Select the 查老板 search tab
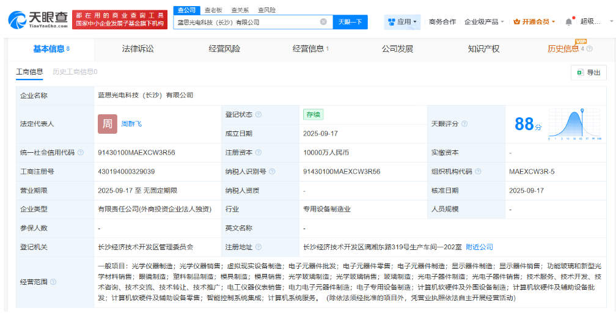 (213, 10)
